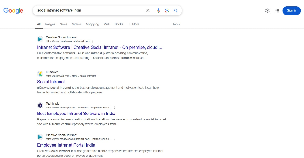The height and width of the screenshot is (158, 304).
Task: Click creativesocialintranet.com intranet-solutio... URL
Action: tap(78, 139)
